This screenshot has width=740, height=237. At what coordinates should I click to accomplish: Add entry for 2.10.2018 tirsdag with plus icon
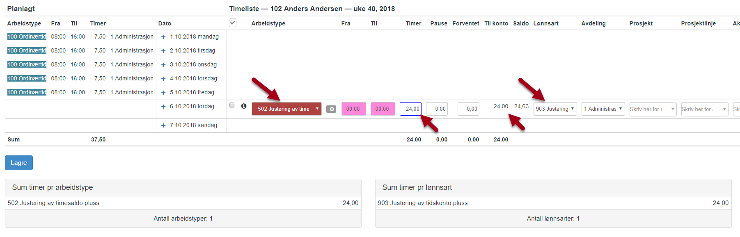[163, 51]
